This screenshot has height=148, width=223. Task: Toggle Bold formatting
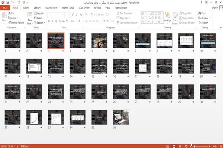[49, 21]
